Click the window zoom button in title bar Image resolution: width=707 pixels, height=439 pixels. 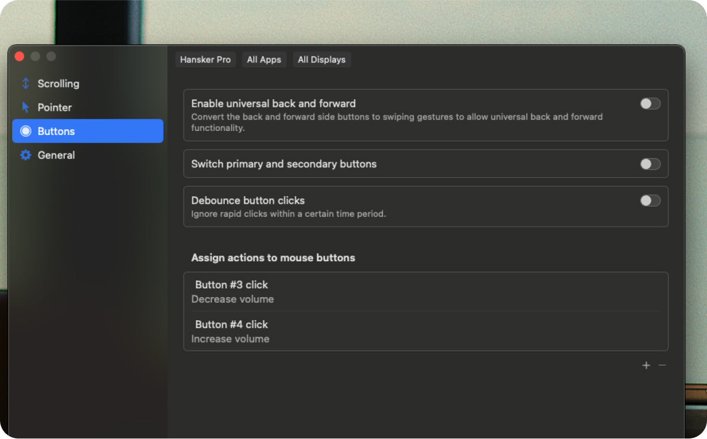(x=51, y=56)
